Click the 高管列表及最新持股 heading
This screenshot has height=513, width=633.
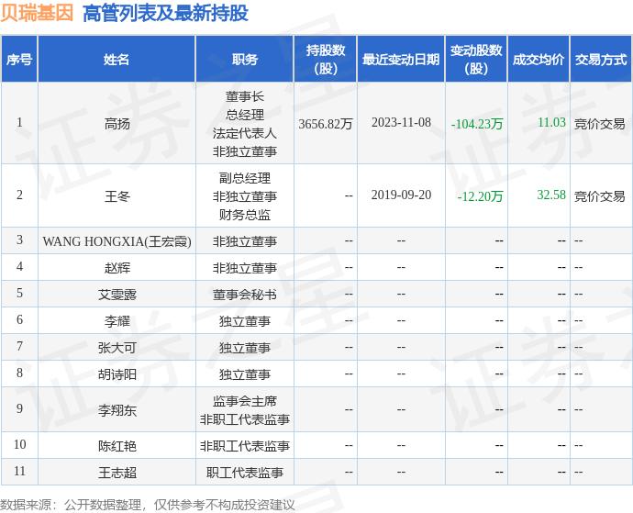coord(165,13)
